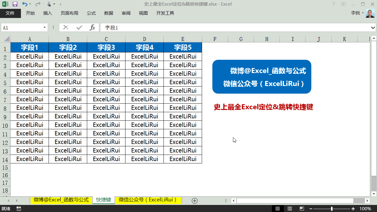Select column C header

click(106, 39)
